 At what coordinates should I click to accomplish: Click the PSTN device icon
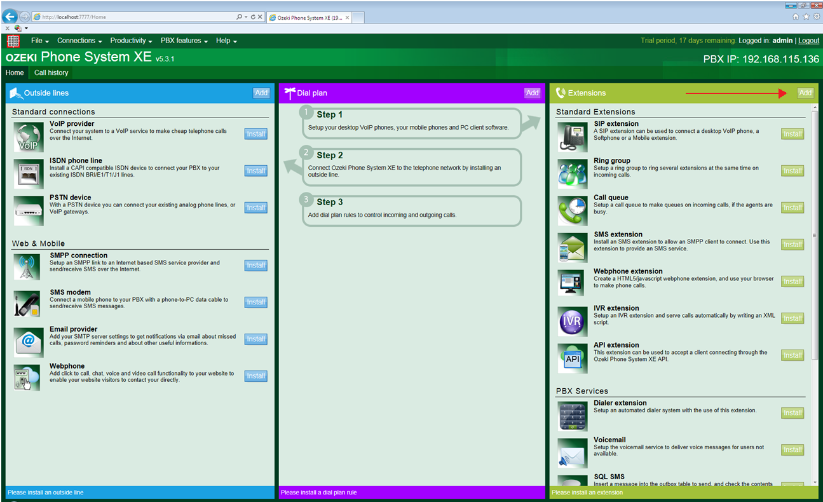[29, 210]
